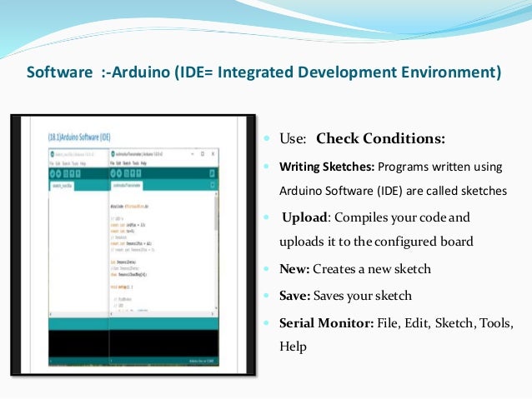This screenshot has height=399, width=532.
Task: Open File menu in background sketch window
Action: pos(52,163)
